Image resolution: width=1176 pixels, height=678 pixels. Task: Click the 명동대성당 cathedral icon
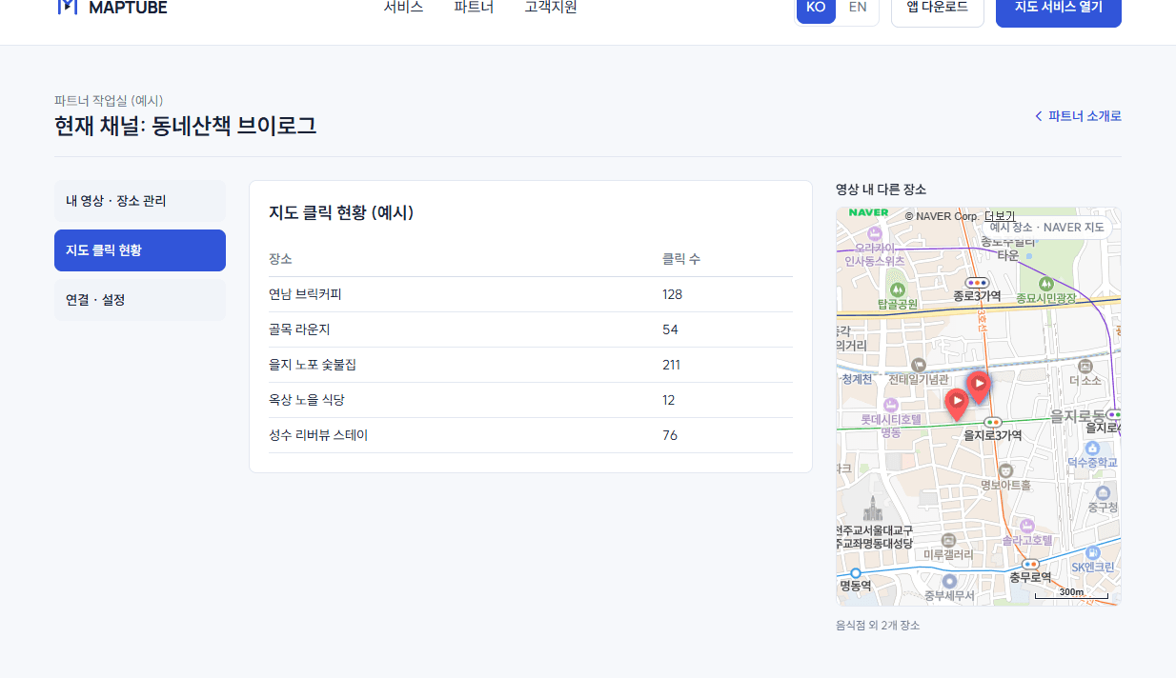point(874,509)
